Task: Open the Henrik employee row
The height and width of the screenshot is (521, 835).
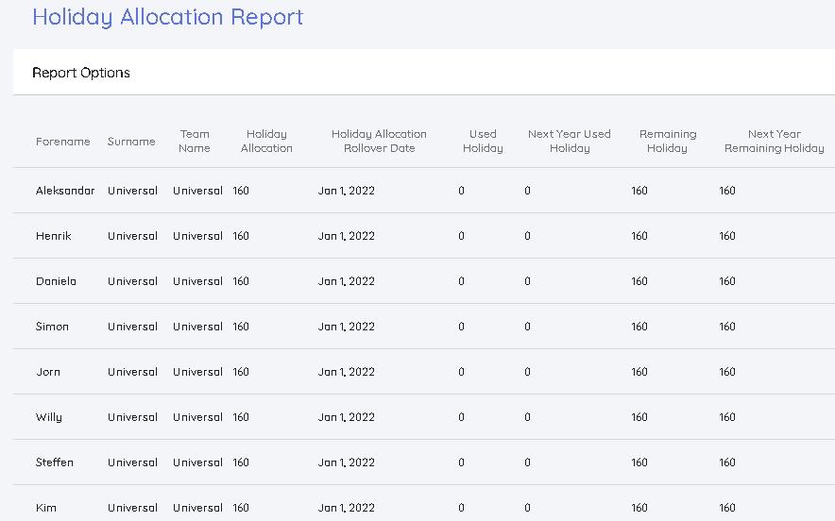Action: click(x=54, y=236)
